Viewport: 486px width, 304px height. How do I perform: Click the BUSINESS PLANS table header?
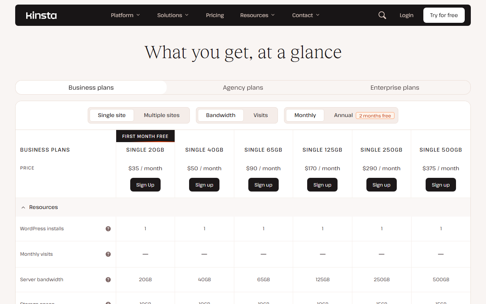(45, 150)
